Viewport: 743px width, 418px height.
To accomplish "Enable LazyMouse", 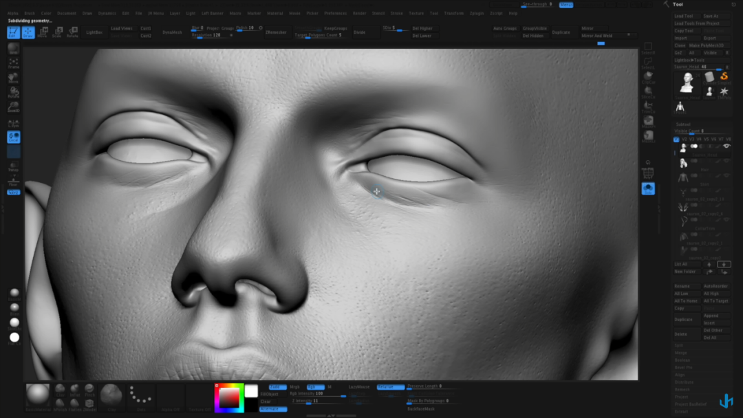I will 359,387.
